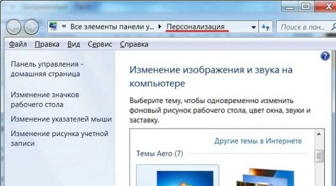Open 'Изменение указателей мыши' link

61,119
